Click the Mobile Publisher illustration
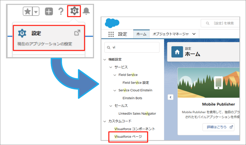Viewport: 246px width, 145px height. [208, 83]
